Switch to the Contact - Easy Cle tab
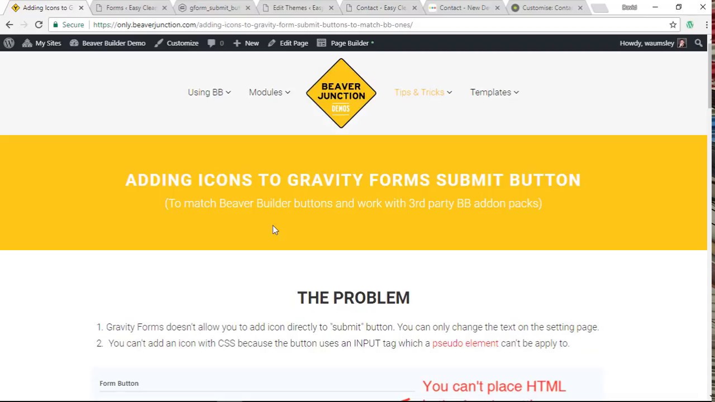Viewport: 715px width, 402px height. pos(381,8)
